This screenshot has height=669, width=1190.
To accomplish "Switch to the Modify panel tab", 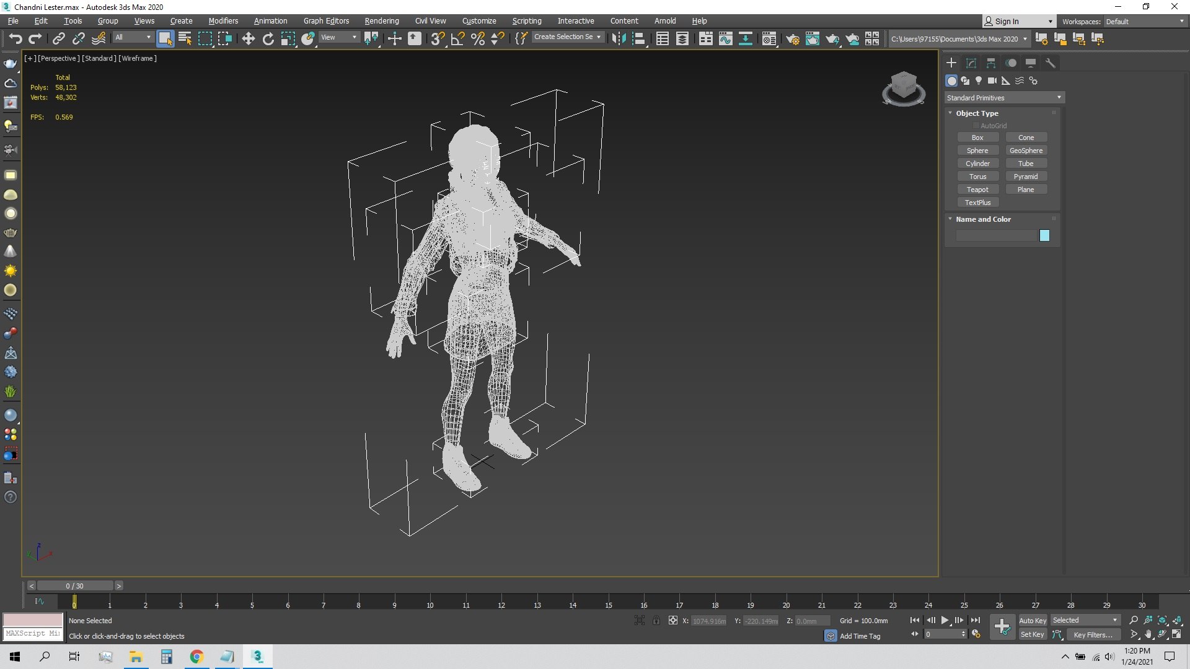I will click(971, 63).
